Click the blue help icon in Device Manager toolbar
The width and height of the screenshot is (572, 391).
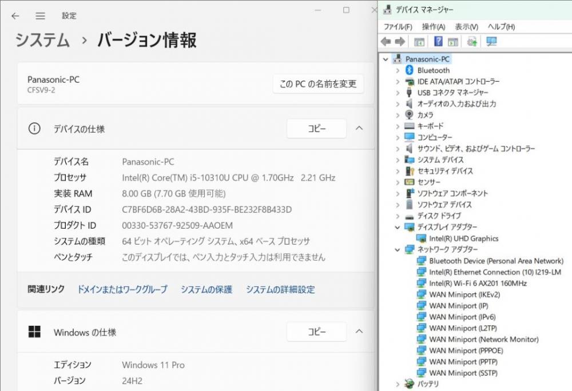[439, 42]
